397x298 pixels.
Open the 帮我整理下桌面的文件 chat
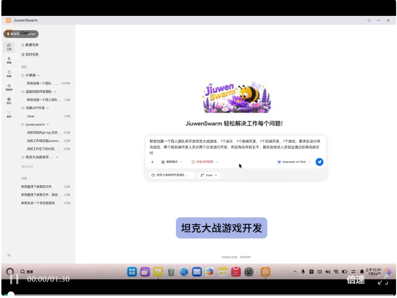tap(46, 187)
